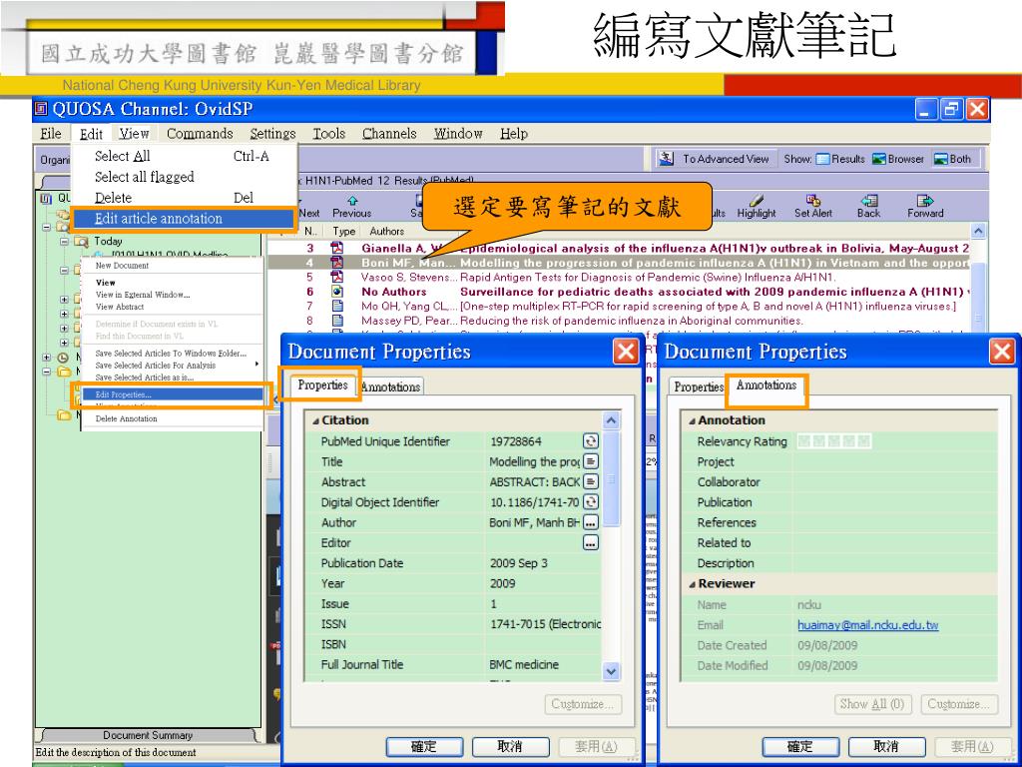The image size is (1022, 767).
Task: Select Properties tab in right dialog
Action: [698, 386]
